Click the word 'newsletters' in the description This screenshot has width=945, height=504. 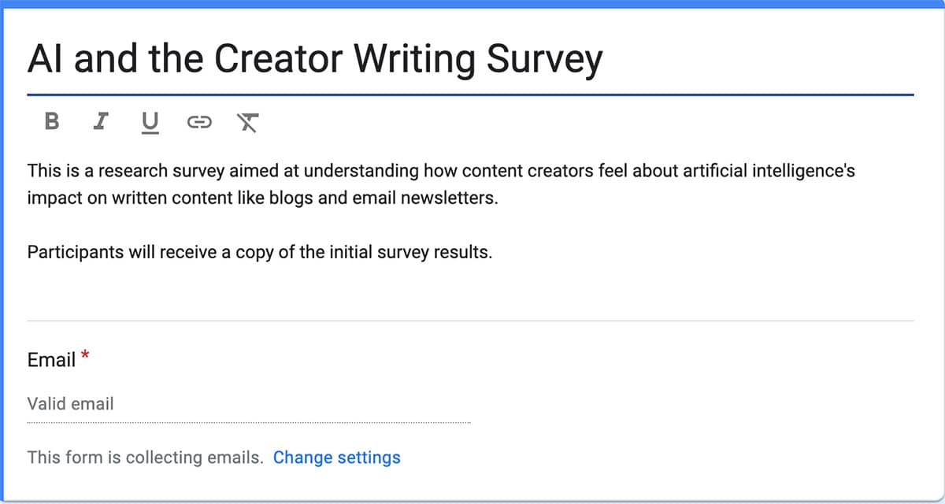click(449, 198)
